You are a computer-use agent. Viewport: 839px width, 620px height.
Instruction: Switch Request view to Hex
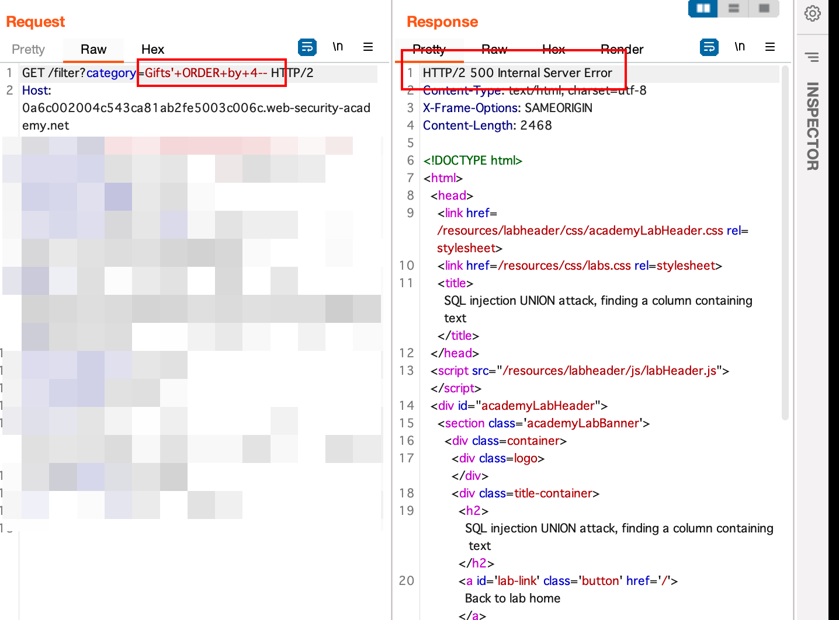tap(152, 49)
